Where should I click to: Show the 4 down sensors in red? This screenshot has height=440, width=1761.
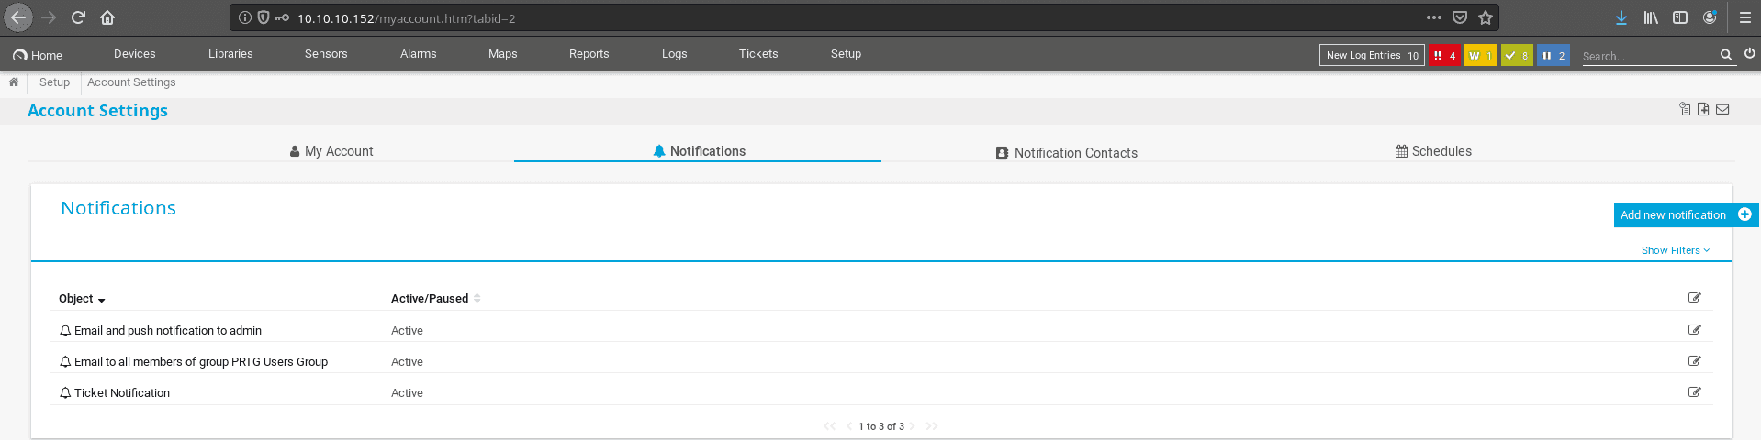pyautogui.click(x=1444, y=55)
